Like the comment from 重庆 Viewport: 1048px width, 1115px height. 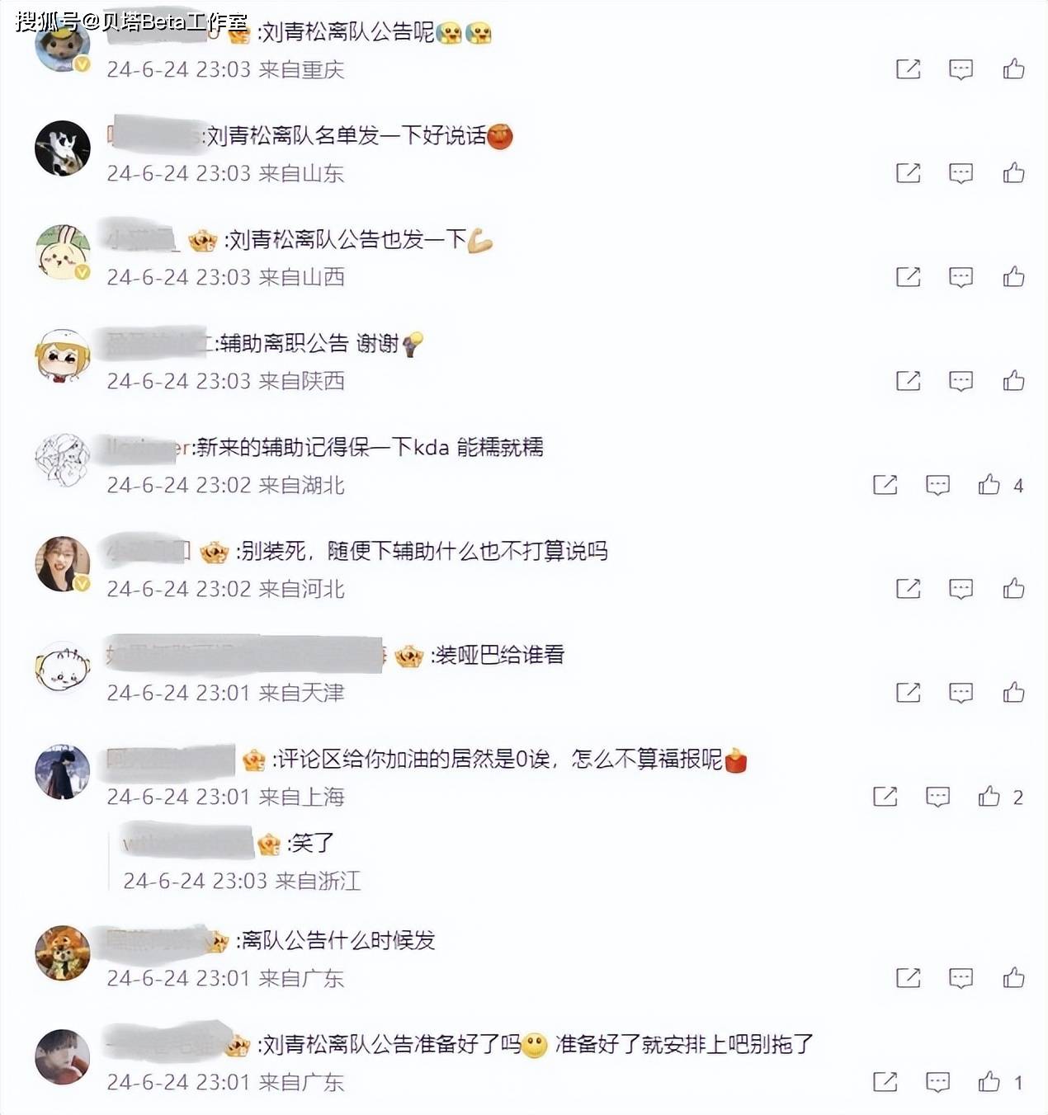click(1013, 68)
